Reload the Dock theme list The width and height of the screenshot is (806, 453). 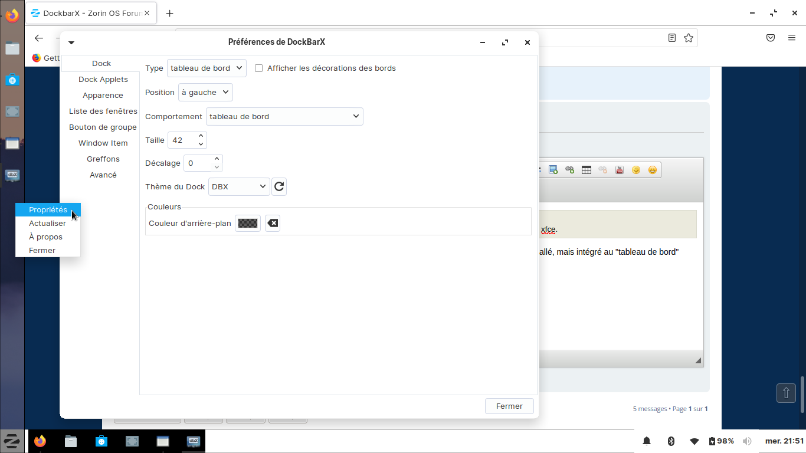(x=279, y=187)
